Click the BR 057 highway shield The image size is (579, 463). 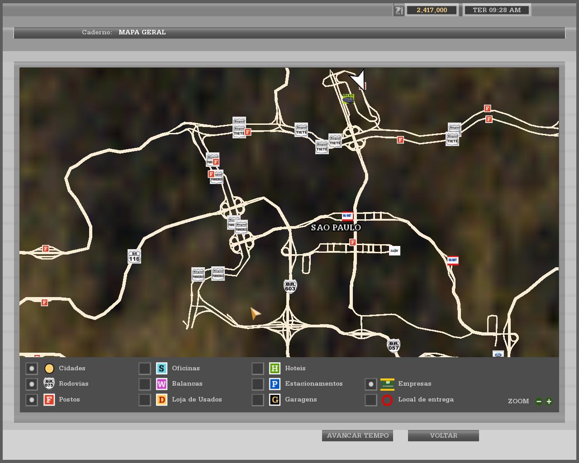pyautogui.click(x=394, y=346)
